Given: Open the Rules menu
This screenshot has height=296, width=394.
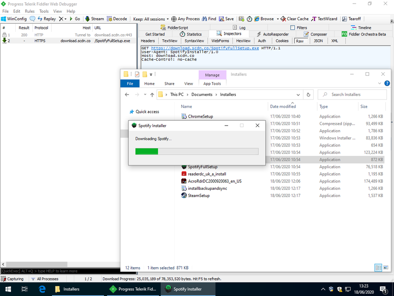Looking at the screenshot, I should click(30, 11).
